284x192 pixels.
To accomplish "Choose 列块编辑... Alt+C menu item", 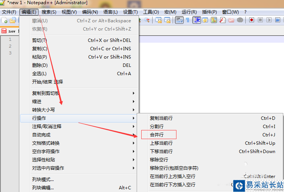I will click(x=79, y=188).
